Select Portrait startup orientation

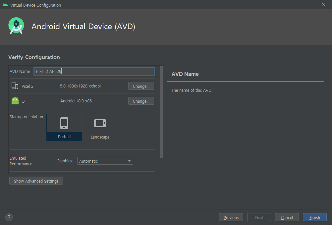64,128
